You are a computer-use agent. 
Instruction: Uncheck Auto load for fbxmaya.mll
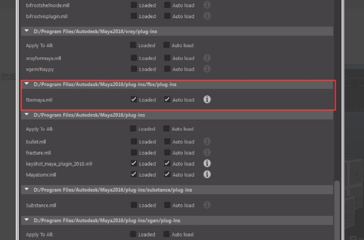click(167, 100)
